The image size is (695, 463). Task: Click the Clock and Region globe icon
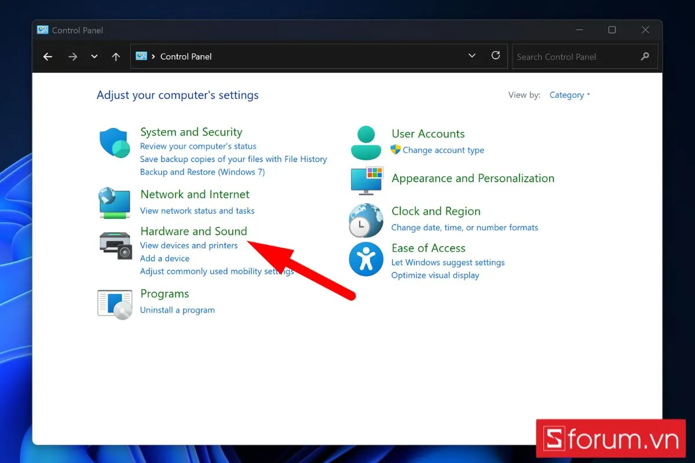tap(366, 221)
